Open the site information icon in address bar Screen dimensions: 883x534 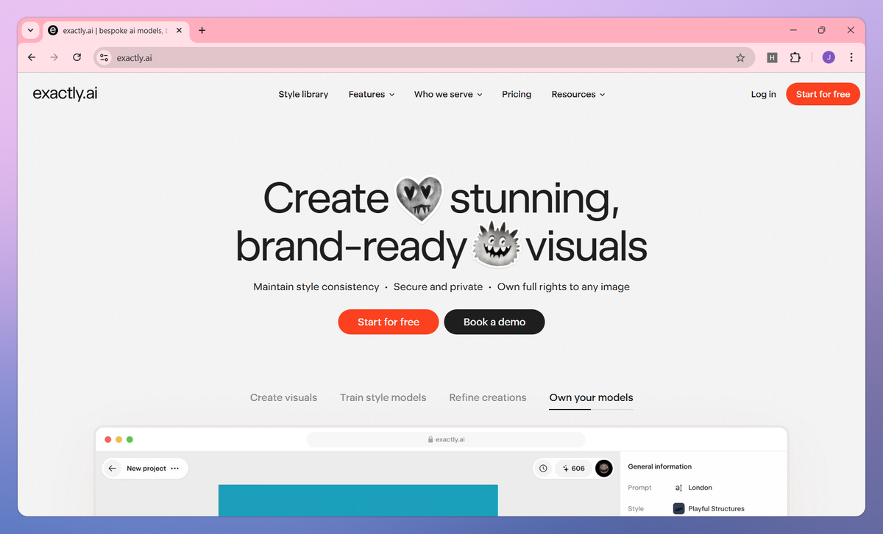click(104, 57)
